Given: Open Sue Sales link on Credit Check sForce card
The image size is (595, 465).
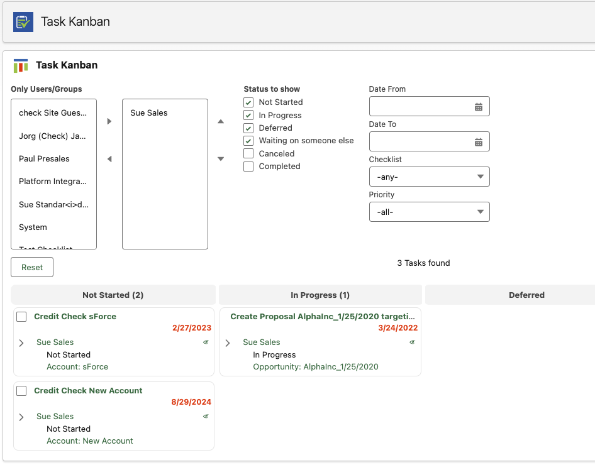Looking at the screenshot, I should click(55, 342).
